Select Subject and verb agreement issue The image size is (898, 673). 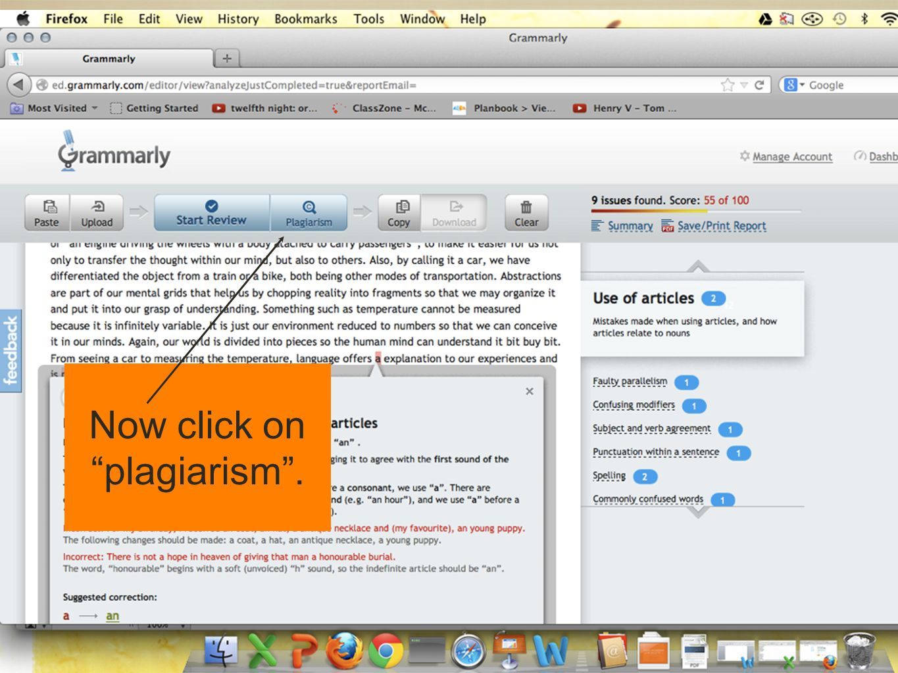pos(651,429)
